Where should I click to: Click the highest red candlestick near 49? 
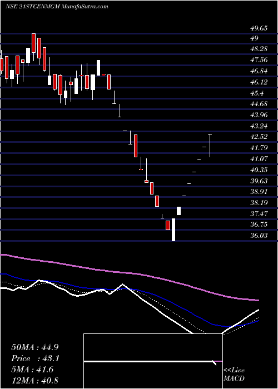point(33,43)
